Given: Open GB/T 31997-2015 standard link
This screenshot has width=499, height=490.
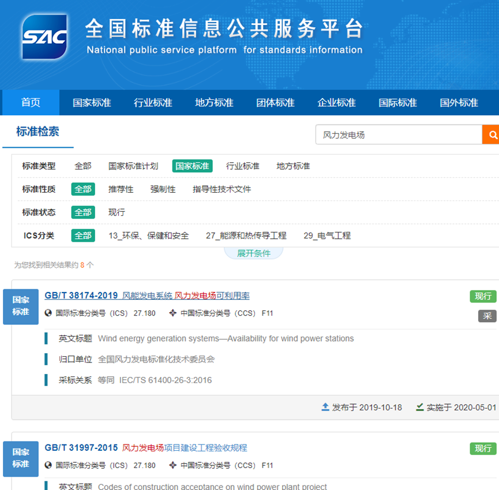Looking at the screenshot, I should (146, 448).
